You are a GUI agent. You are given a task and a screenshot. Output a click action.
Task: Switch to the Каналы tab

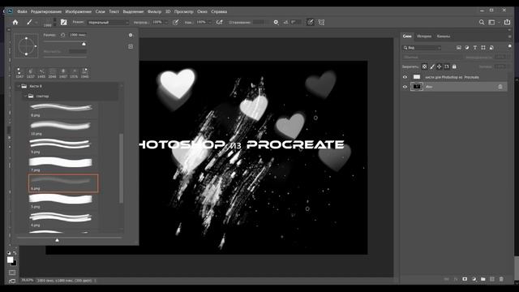point(444,36)
